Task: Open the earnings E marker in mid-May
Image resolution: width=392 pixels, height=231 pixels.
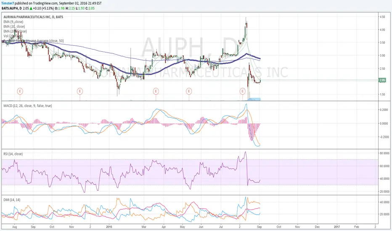Action: tap(189, 91)
